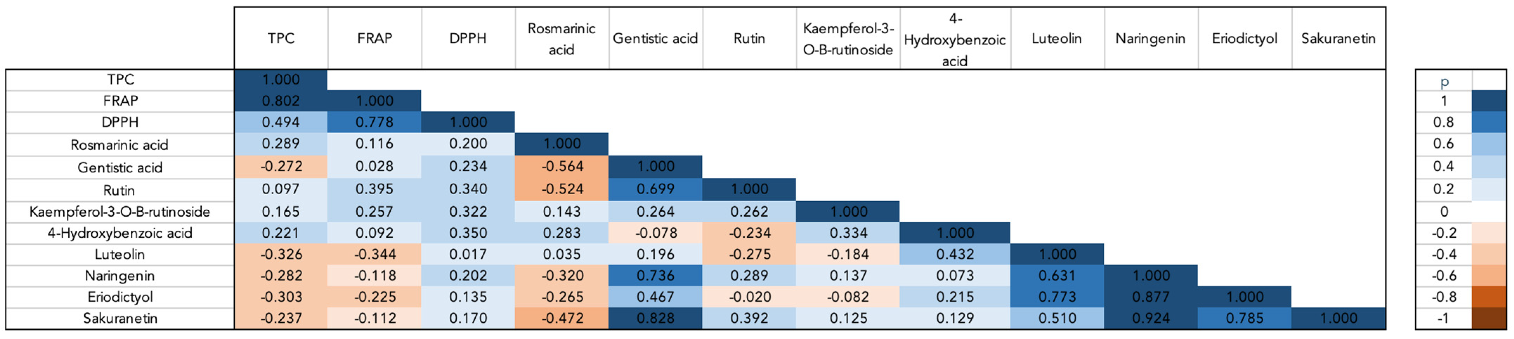This screenshot has height=339, width=1514.
Task: Click the TPC column header
Action: click(x=281, y=39)
